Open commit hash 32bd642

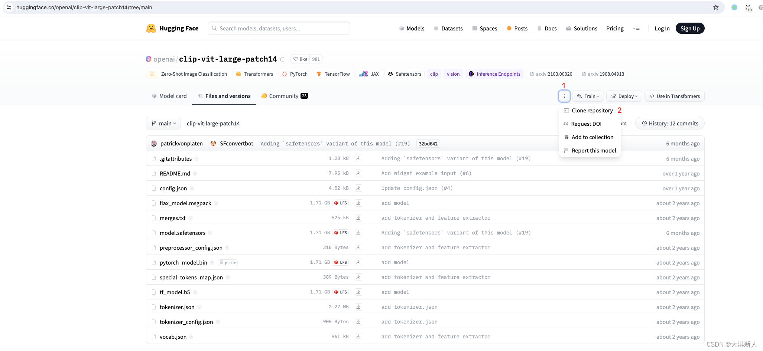point(428,144)
